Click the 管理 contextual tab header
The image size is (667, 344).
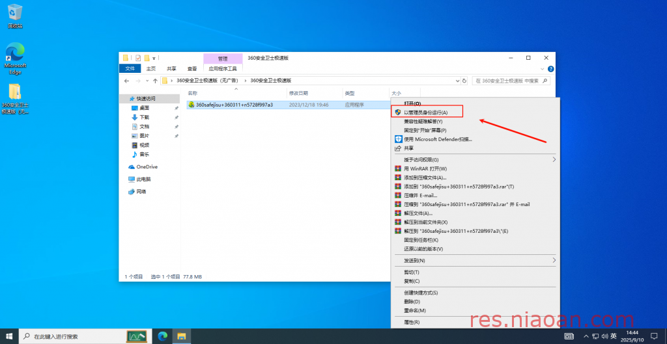[x=223, y=59]
